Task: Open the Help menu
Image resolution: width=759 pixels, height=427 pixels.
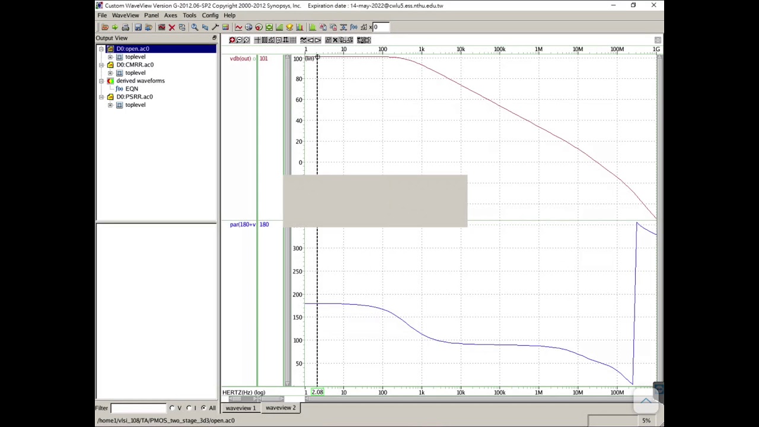Action: pos(229,15)
